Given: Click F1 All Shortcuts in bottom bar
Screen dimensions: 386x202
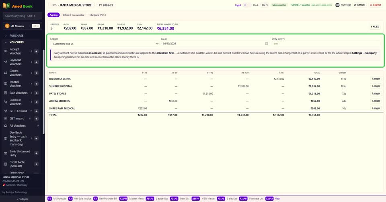Looking at the screenshot, I should [57, 198].
